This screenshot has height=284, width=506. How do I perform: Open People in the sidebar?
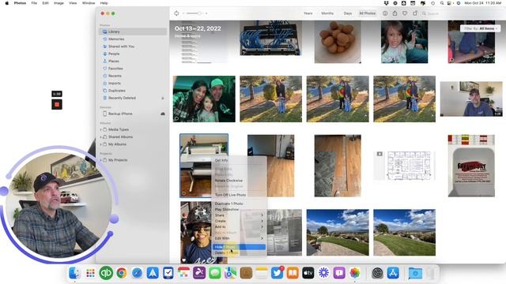[x=133, y=54]
